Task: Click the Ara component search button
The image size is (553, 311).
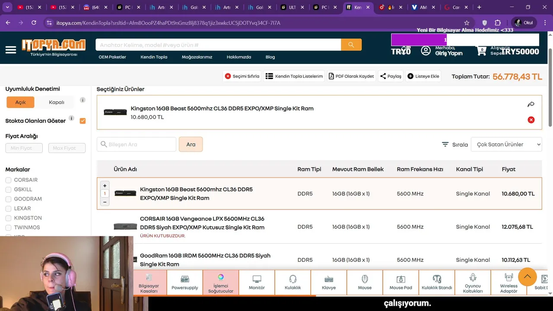Action: [191, 144]
